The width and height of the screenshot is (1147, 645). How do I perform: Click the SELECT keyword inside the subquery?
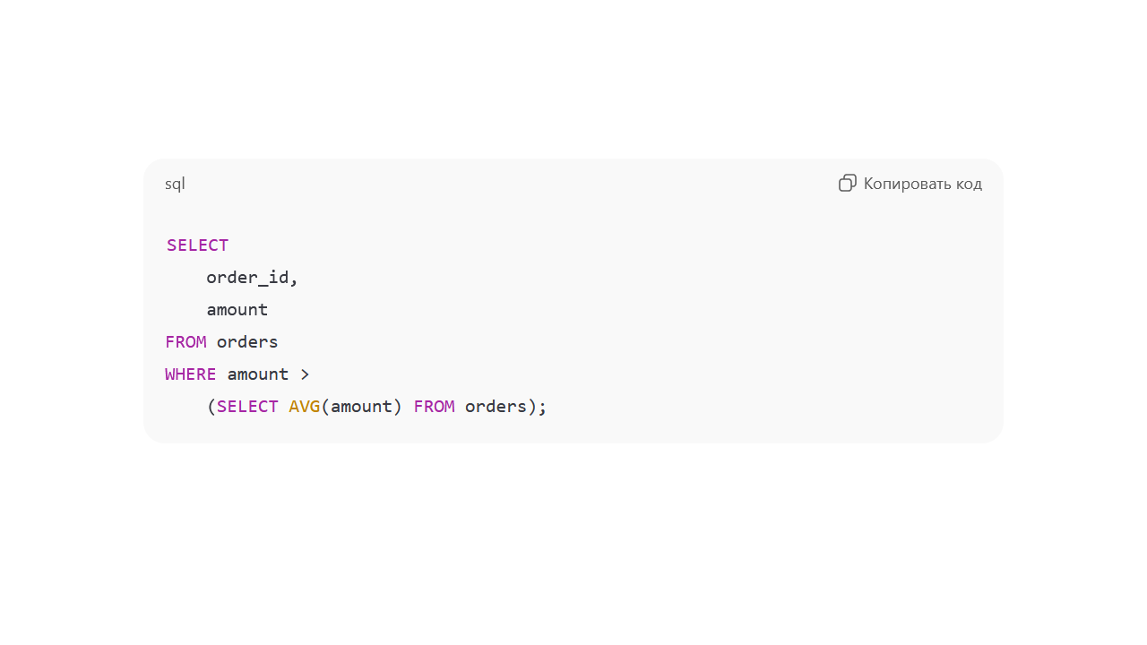point(247,407)
